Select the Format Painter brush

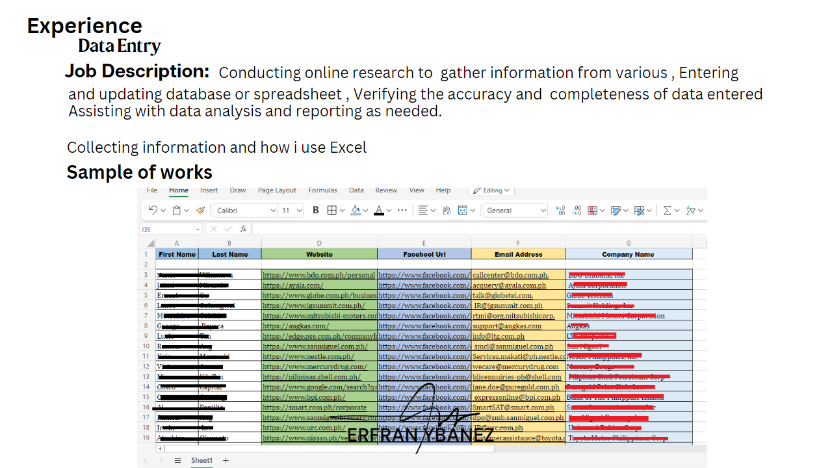[x=200, y=210]
